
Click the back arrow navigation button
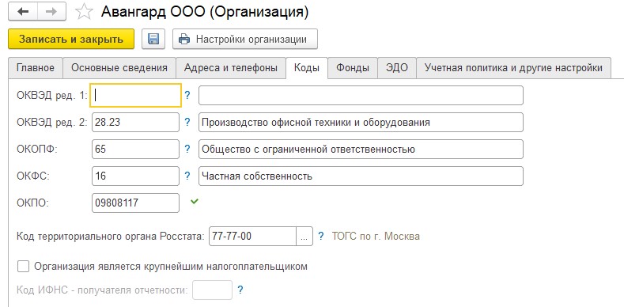tap(23, 12)
